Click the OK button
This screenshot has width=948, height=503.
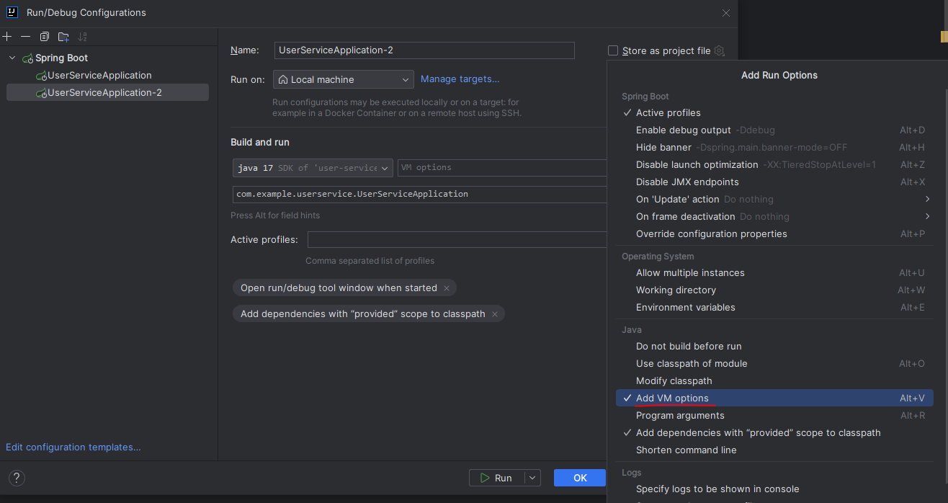click(x=580, y=478)
